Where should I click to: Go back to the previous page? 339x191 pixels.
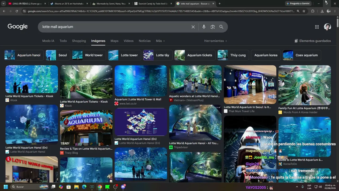pos(4,11)
